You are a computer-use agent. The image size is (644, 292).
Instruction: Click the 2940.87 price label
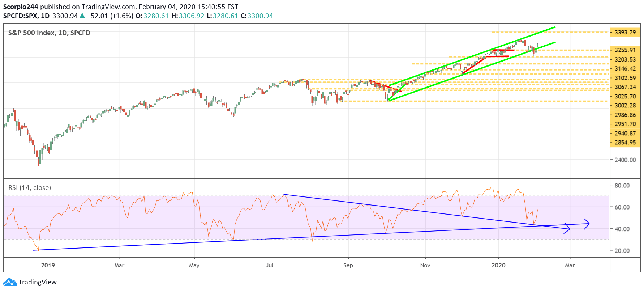625,133
